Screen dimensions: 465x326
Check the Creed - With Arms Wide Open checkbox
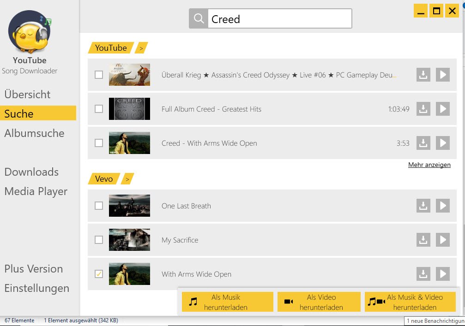pyautogui.click(x=99, y=143)
